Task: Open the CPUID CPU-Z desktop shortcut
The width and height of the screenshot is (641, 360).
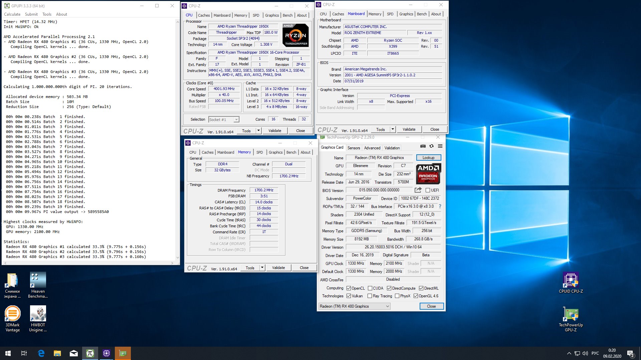Action: tap(571, 283)
